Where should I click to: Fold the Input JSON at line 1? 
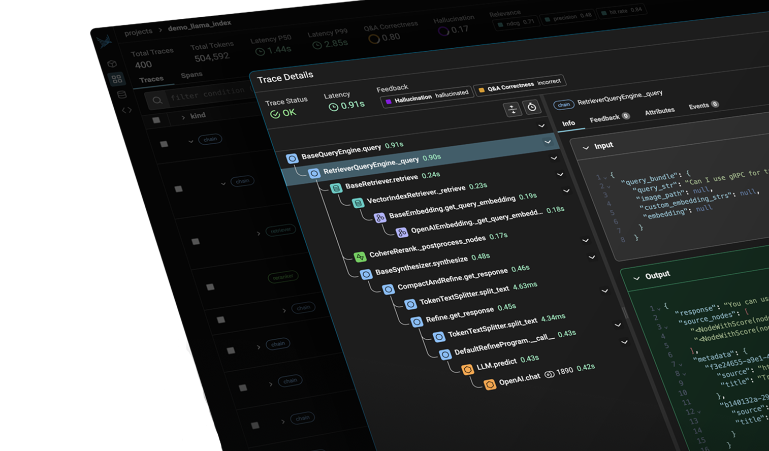(x=605, y=178)
